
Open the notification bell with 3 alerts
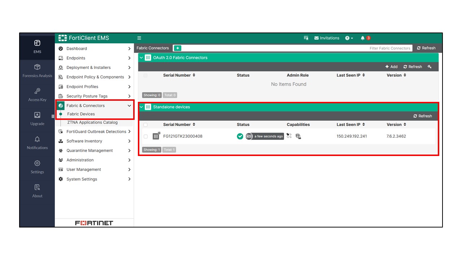click(x=365, y=38)
